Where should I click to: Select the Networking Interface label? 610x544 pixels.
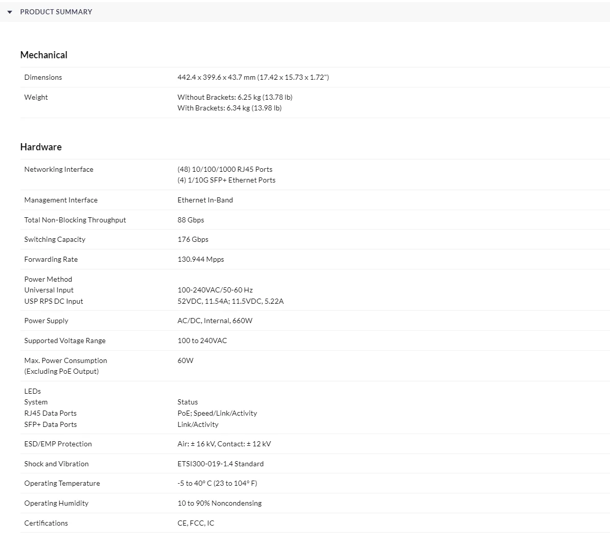point(59,169)
